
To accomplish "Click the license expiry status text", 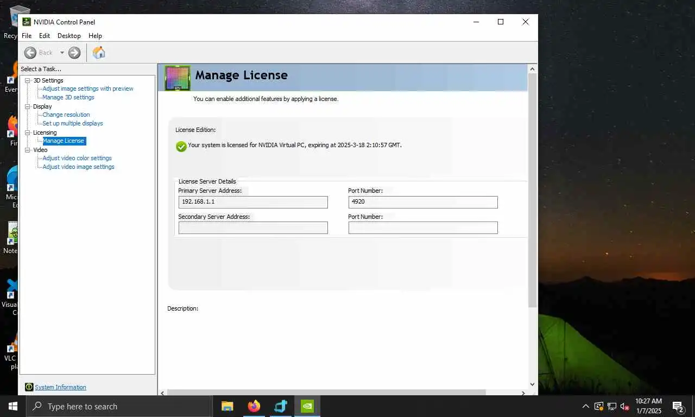I will tap(295, 145).
